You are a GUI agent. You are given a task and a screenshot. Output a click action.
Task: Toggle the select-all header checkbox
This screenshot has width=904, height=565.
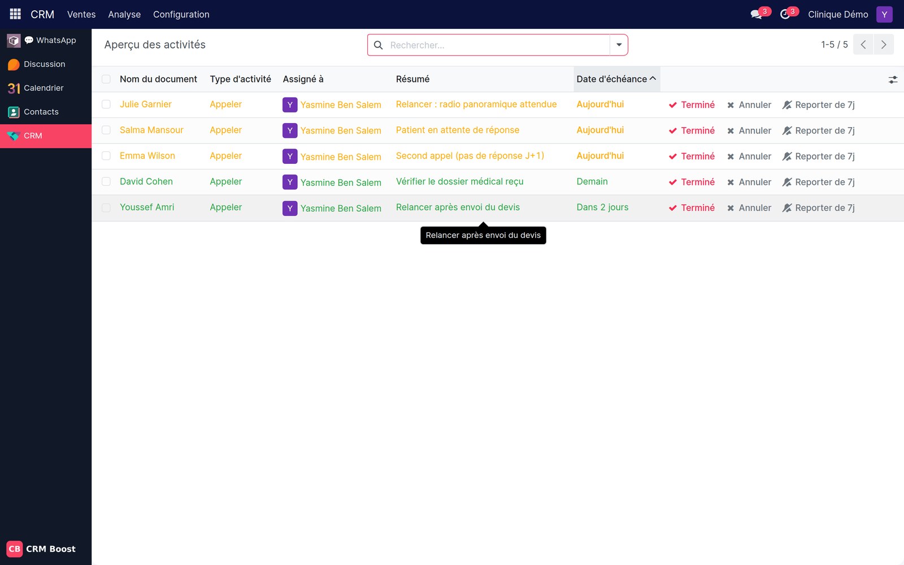106,79
